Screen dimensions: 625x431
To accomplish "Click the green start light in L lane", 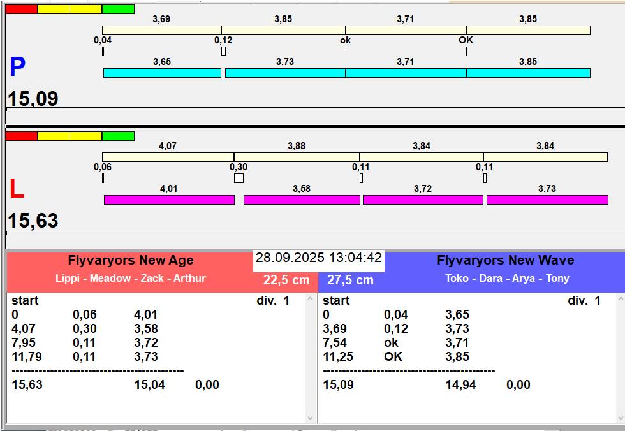I will [118, 136].
